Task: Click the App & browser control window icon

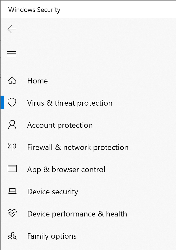Action: coord(12,169)
